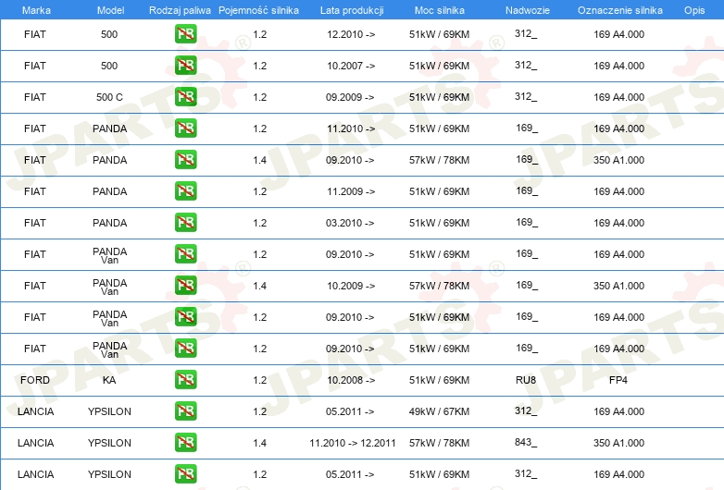Click the Opis column header
This screenshot has height=490, width=724.
point(694,10)
